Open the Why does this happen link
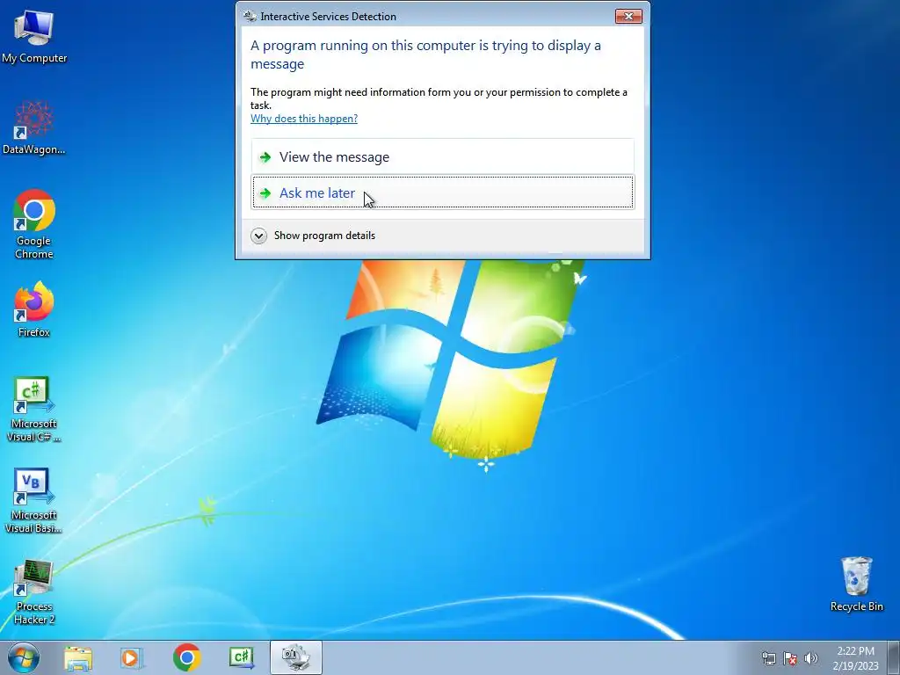 coord(303,119)
